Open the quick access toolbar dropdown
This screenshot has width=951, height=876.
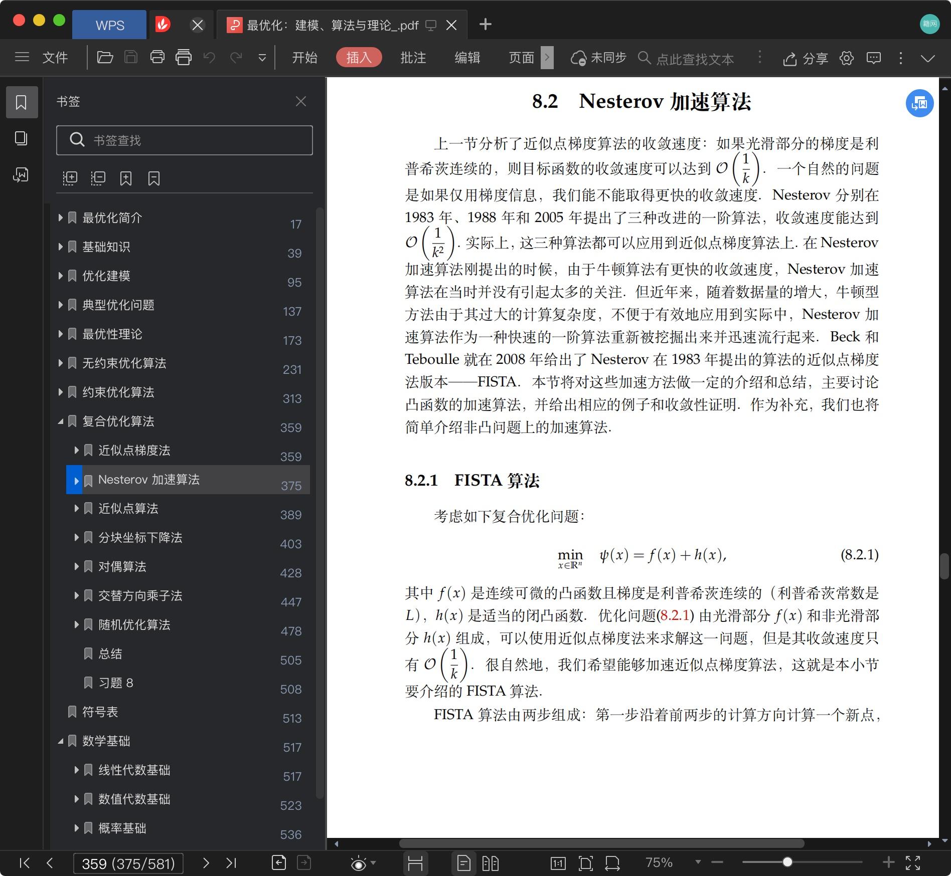pyautogui.click(x=262, y=58)
